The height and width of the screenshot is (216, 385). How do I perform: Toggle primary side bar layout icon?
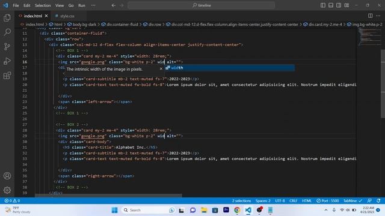(x=323, y=5)
